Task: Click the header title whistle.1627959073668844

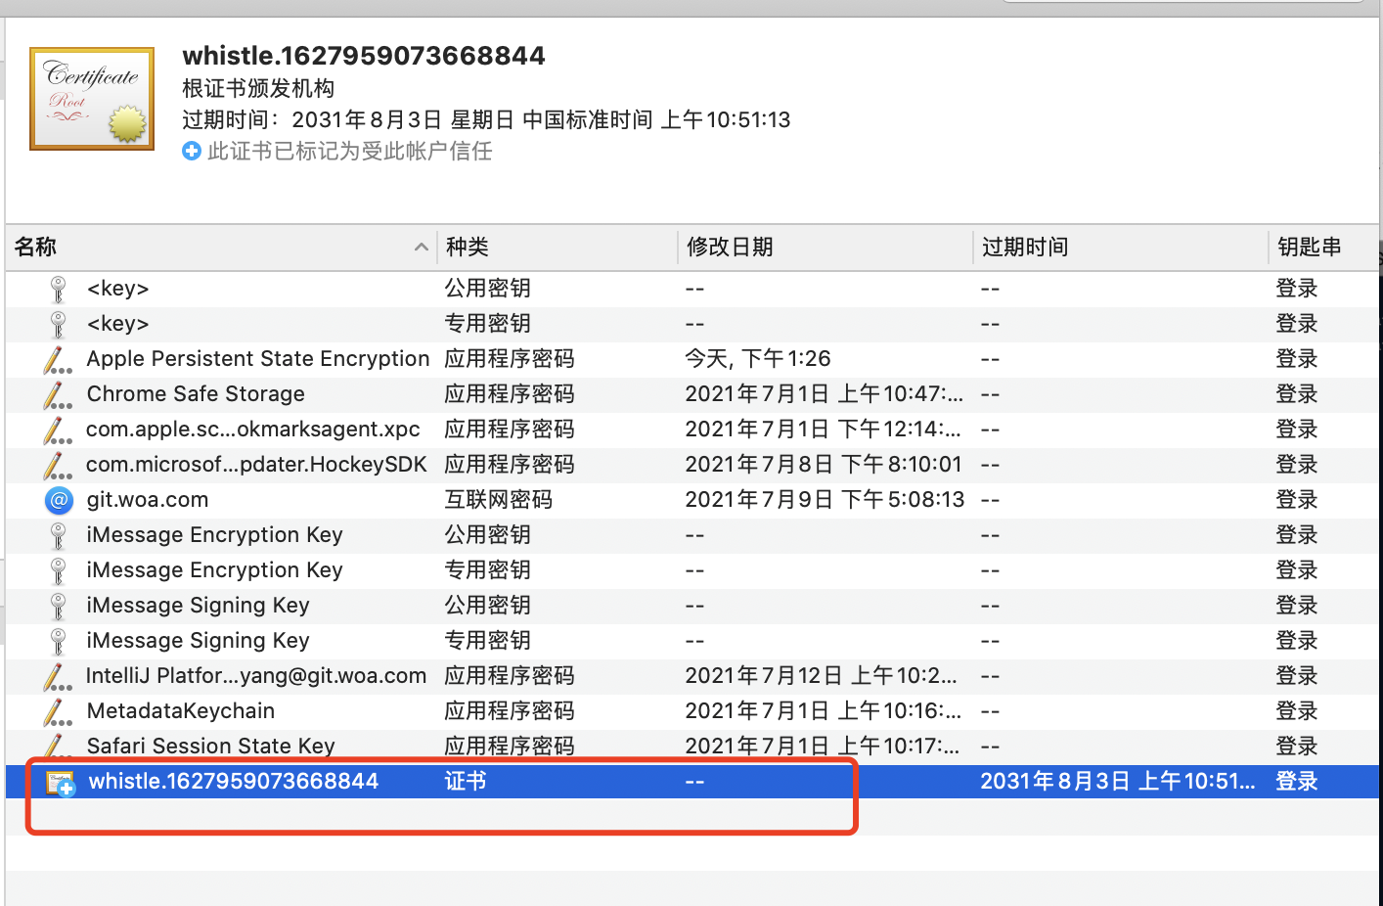Action: pyautogui.click(x=364, y=56)
